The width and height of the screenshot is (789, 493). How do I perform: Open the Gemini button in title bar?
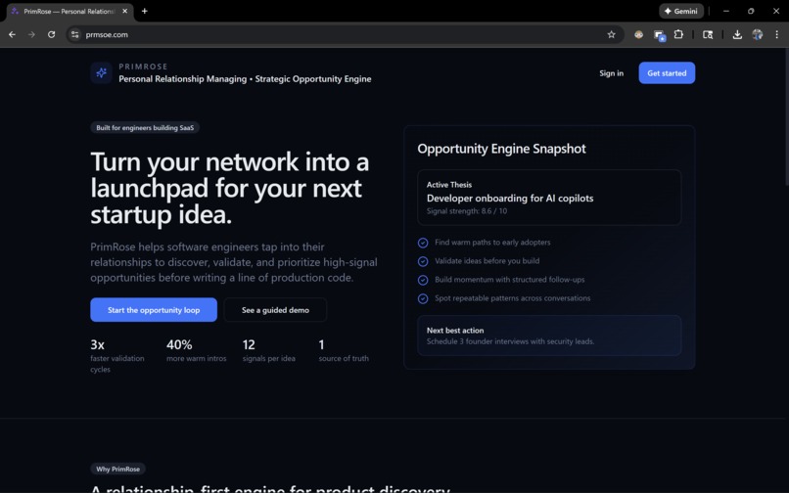click(680, 11)
